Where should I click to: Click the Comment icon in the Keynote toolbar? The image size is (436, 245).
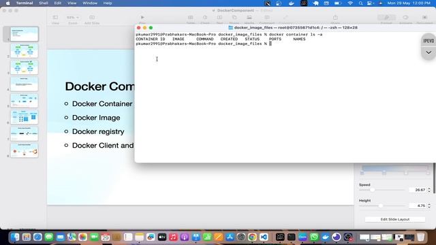pyautogui.click(x=267, y=18)
